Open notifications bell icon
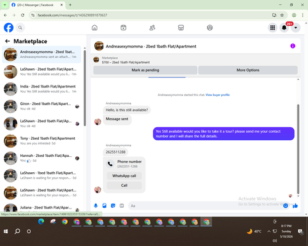 tap(284, 28)
